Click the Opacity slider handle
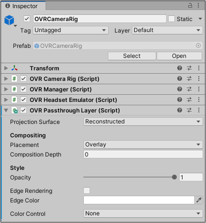Viewport: 206px width, 223px height. click(174, 177)
